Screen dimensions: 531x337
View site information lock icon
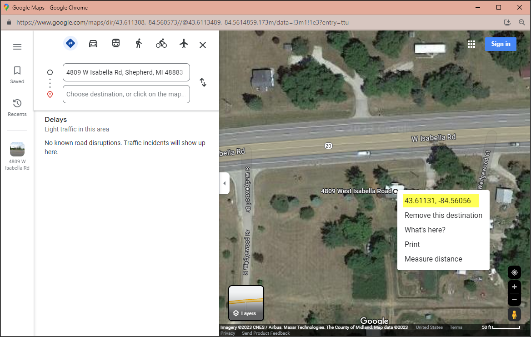tap(9, 22)
